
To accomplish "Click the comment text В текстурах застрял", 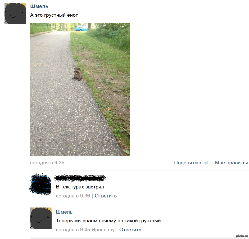I will pyautogui.click(x=80, y=187).
